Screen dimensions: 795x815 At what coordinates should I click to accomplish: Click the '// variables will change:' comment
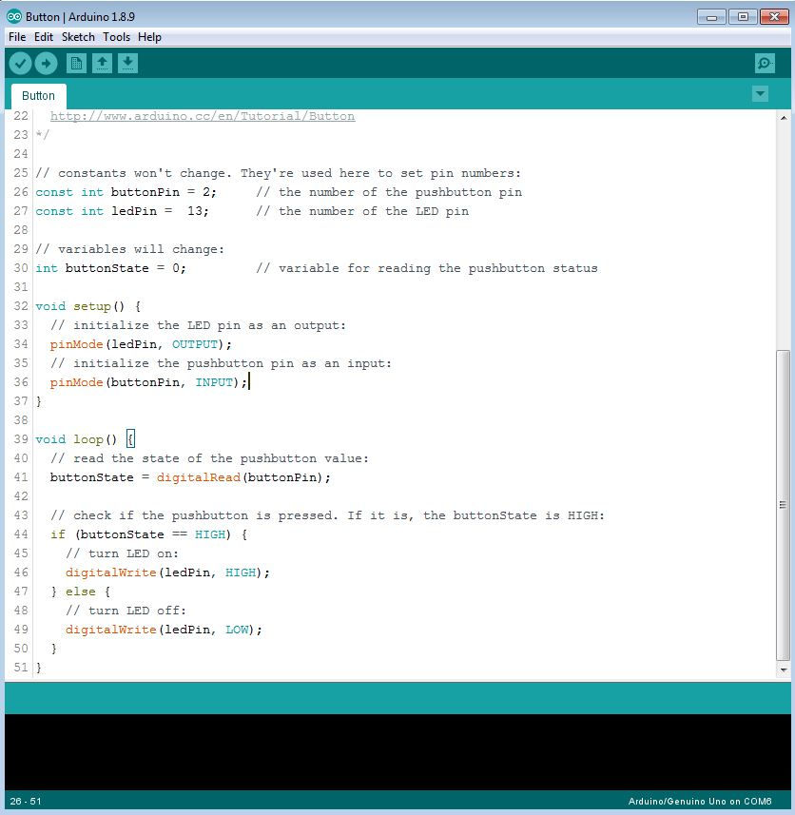tap(130, 249)
